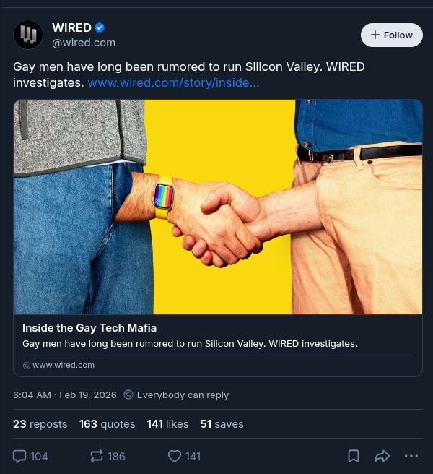The height and width of the screenshot is (474, 433).
Task: Follow the WIRED account
Action: tap(392, 35)
